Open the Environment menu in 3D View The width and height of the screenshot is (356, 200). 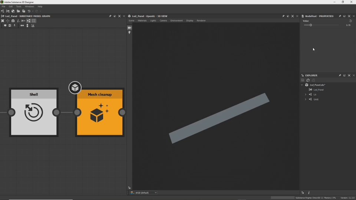[x=177, y=21]
